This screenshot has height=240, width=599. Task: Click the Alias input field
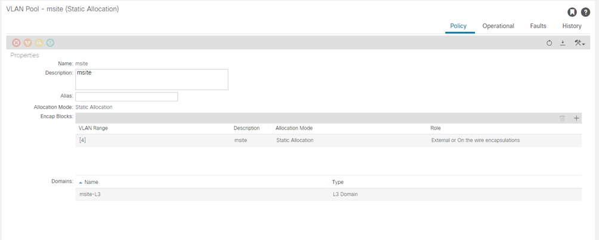pos(126,97)
